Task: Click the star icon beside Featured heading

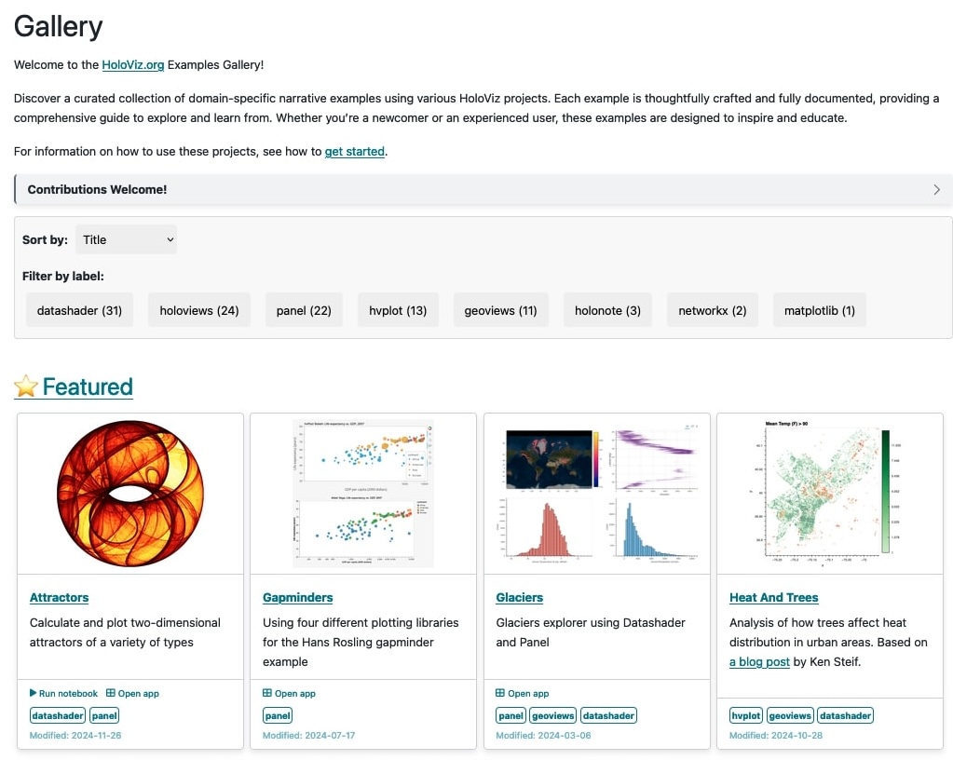Action: (x=26, y=386)
